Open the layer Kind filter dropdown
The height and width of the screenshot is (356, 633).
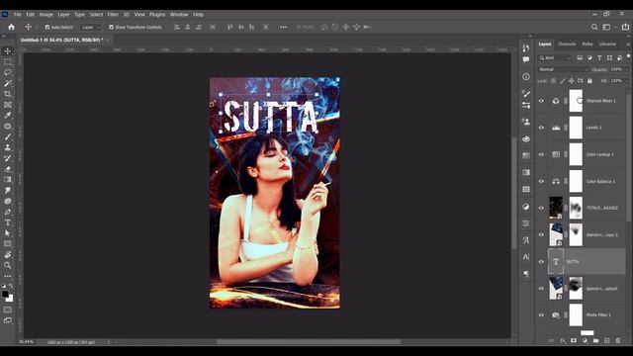(x=556, y=58)
